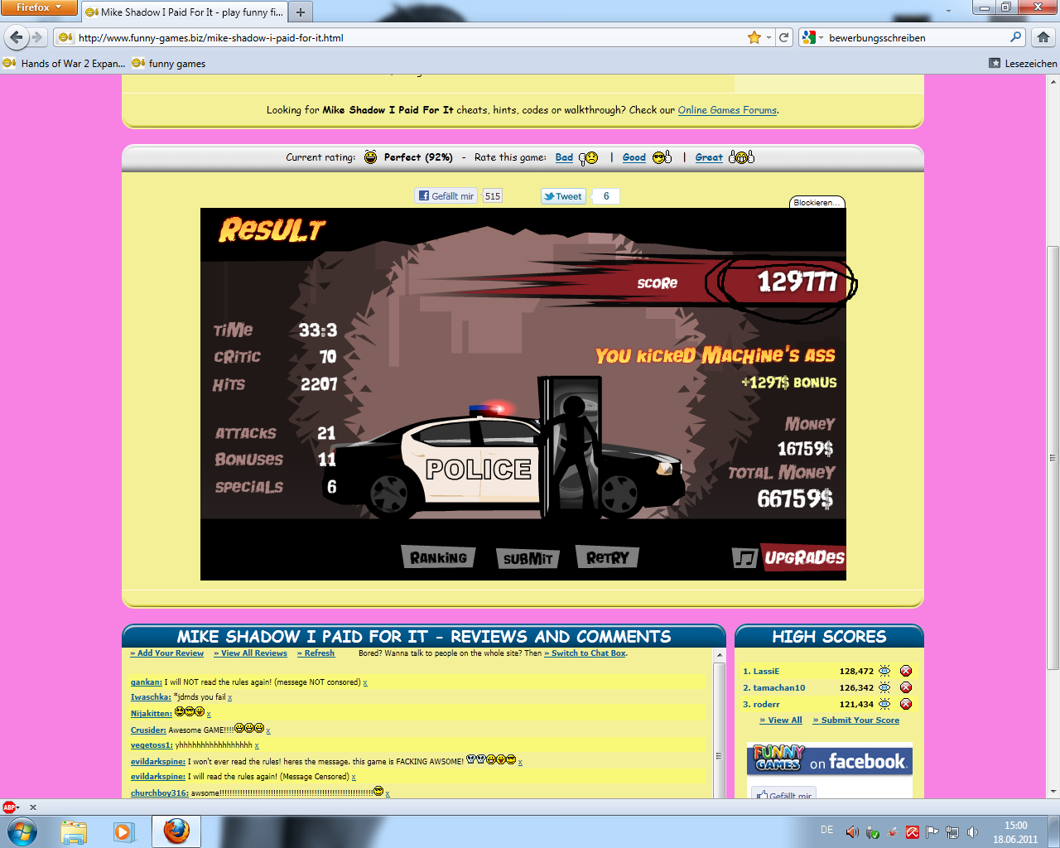Viewport: 1060px width, 848px height.
Task: Open the Online Games Forums link
Action: coord(727,110)
